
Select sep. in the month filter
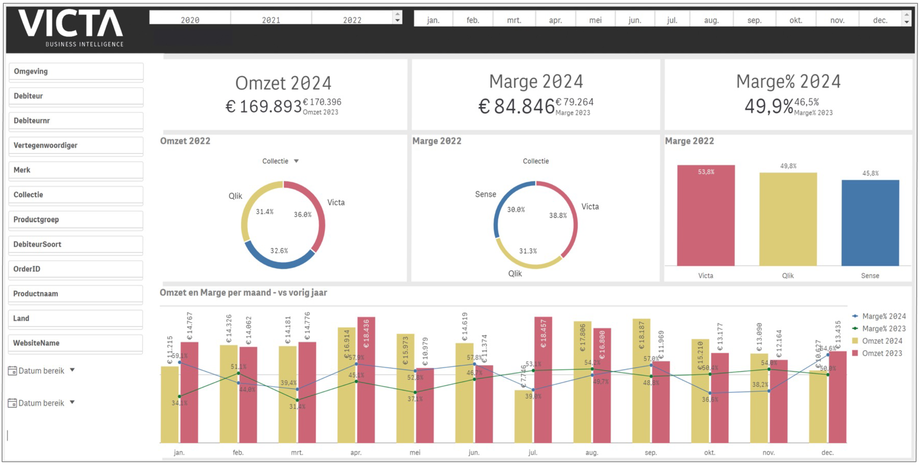(x=754, y=20)
